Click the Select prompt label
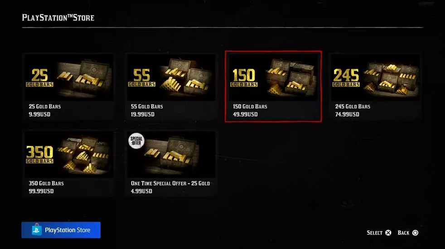 [x=375, y=233]
